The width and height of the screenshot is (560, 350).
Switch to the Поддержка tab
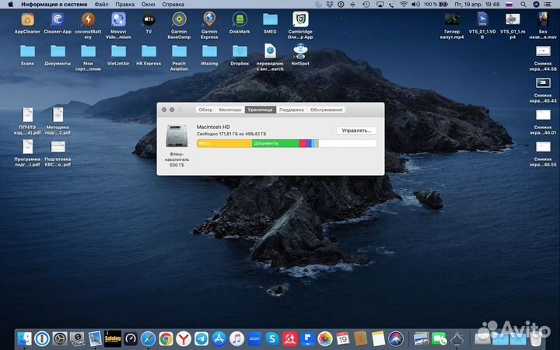pos(292,110)
